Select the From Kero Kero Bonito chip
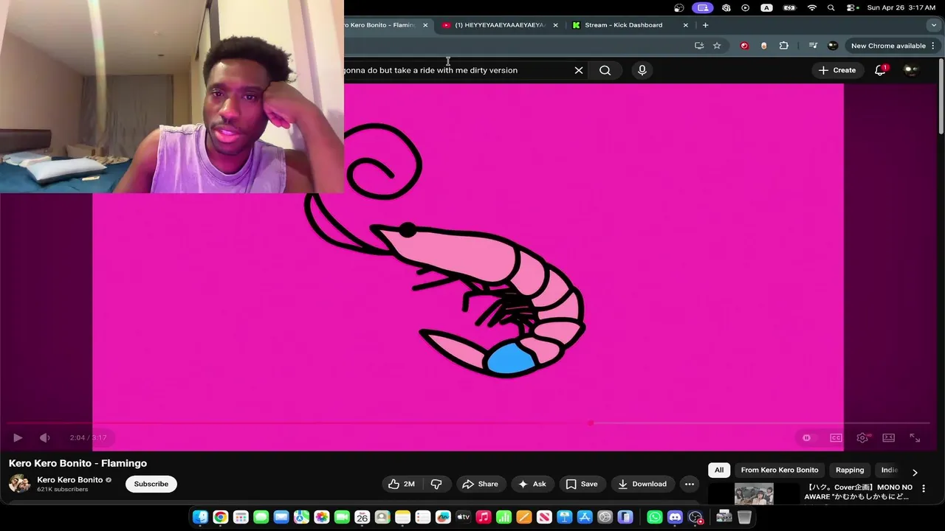 (x=780, y=470)
